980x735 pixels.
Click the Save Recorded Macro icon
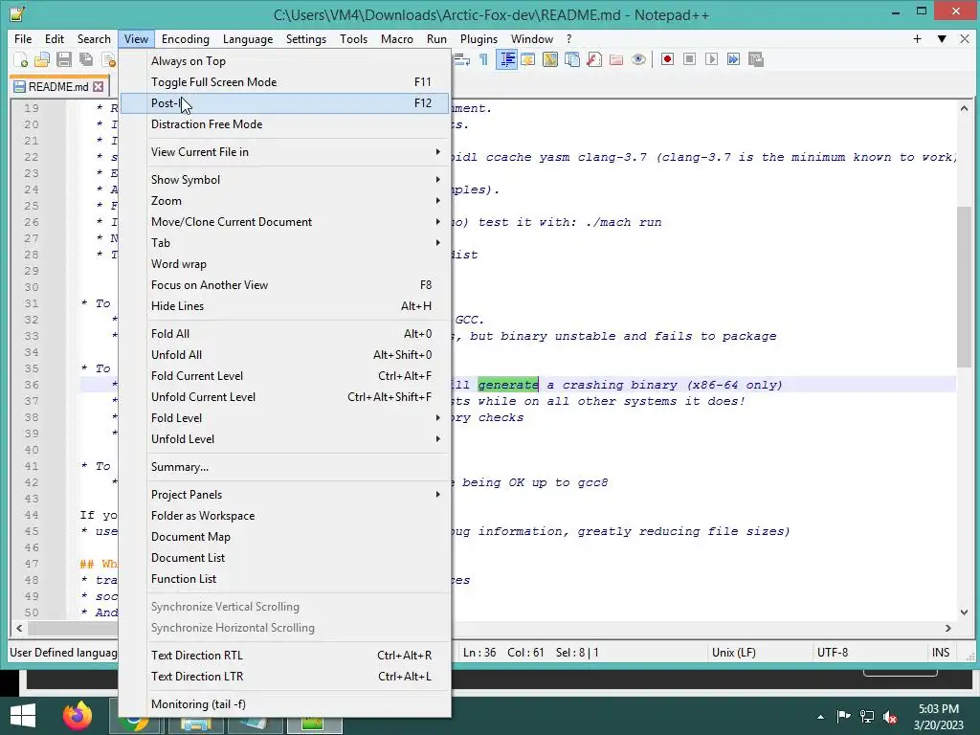click(x=756, y=59)
